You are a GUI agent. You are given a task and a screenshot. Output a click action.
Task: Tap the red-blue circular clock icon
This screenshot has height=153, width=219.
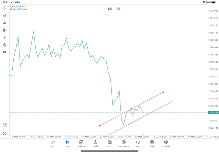118,9
